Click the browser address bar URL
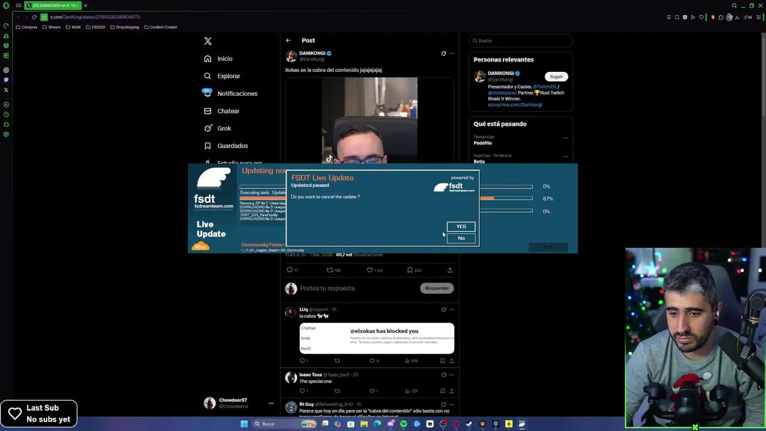This screenshot has width=766, height=431. pos(95,17)
